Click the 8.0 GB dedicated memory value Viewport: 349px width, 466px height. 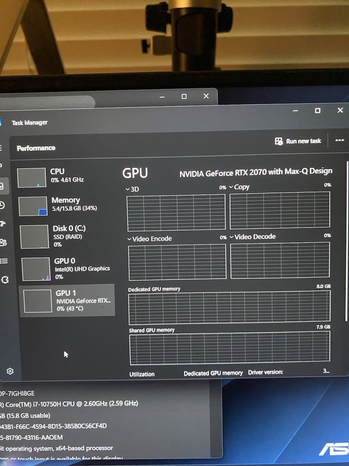(x=323, y=286)
